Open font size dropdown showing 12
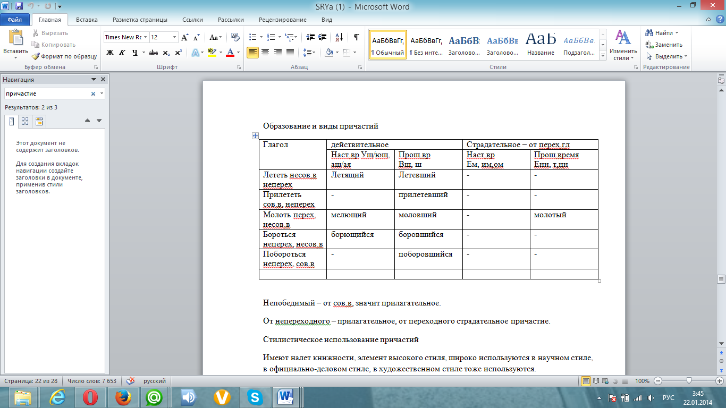726x408 pixels. (174, 37)
